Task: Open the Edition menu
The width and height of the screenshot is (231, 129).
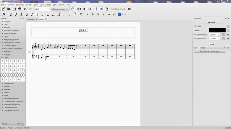Action: [x=11, y=5]
